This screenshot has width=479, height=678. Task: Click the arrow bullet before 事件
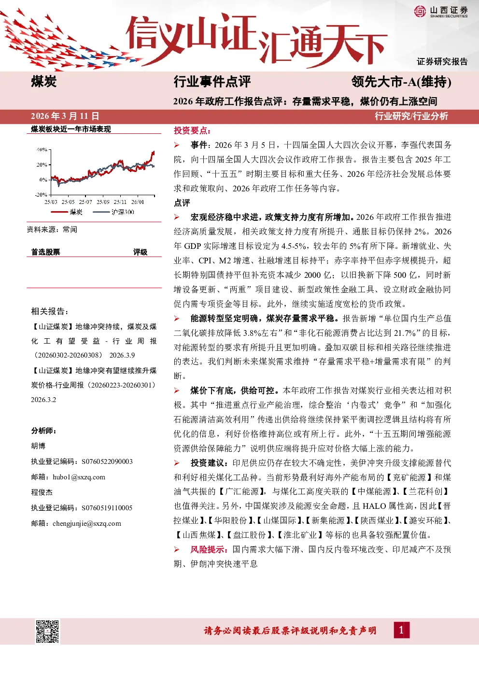click(177, 145)
